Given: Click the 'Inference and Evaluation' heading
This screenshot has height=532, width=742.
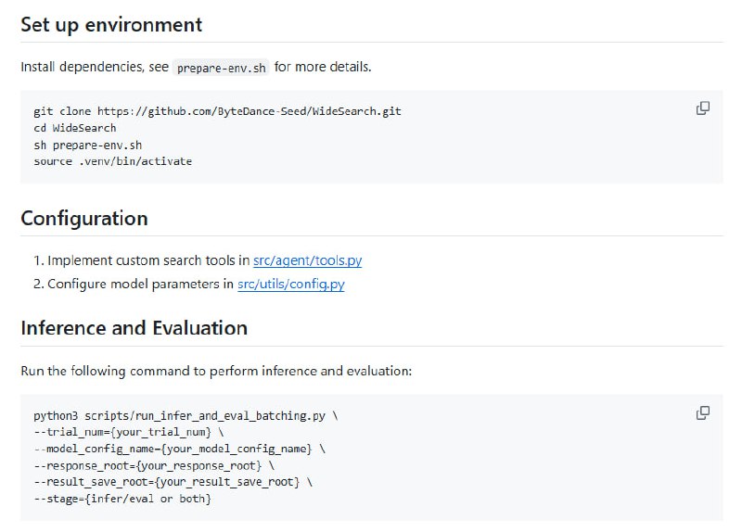Looking at the screenshot, I should (x=134, y=328).
